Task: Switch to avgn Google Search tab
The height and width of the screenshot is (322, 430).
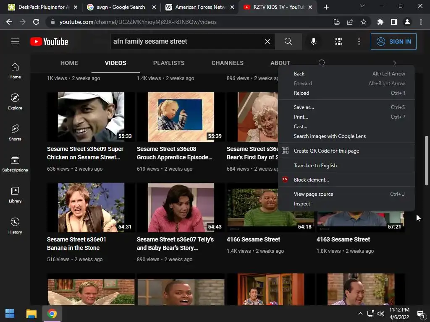Action: pyautogui.click(x=121, y=7)
